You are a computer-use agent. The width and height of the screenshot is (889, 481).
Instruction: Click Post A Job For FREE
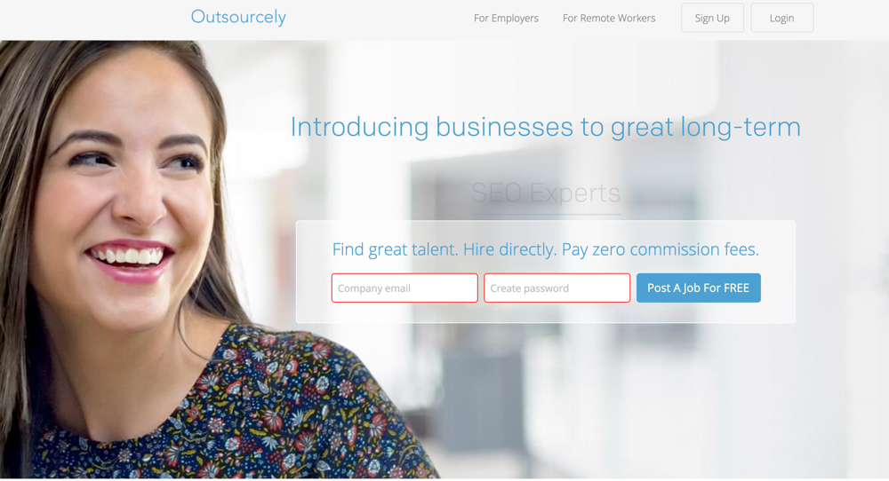699,288
